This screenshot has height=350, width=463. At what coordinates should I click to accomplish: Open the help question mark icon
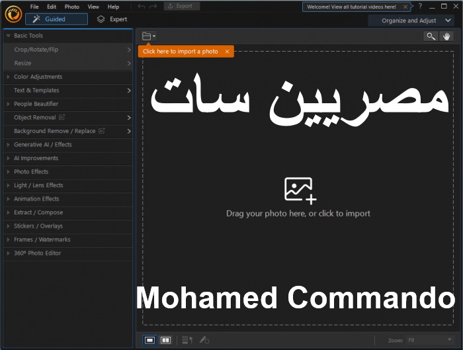419,6
